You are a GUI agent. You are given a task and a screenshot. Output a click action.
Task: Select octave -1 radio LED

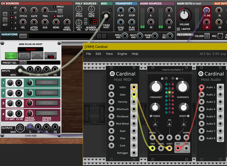(12, 23)
